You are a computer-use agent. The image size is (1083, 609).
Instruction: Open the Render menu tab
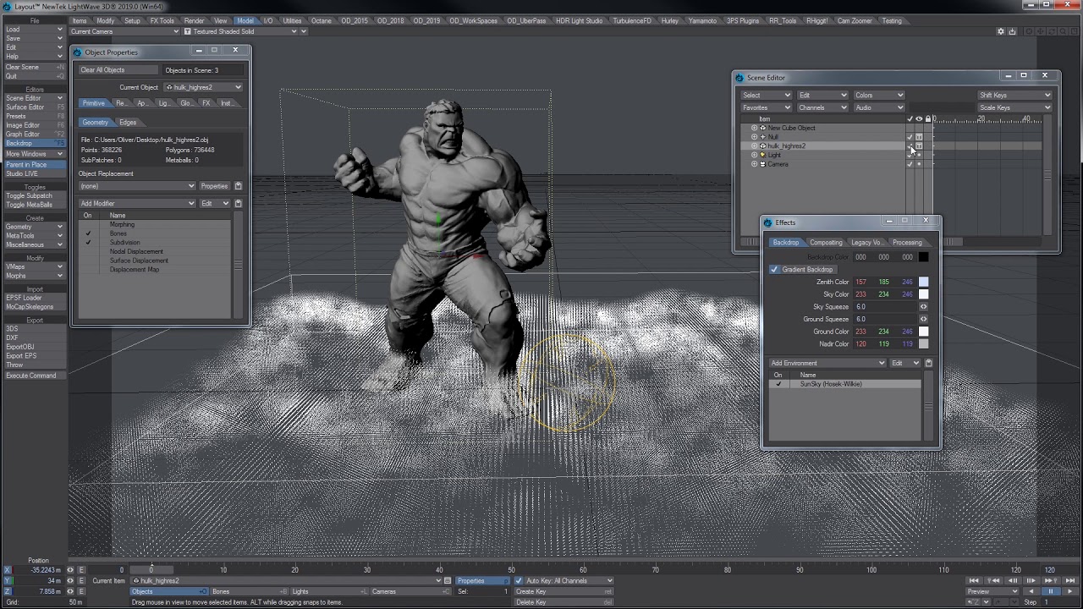tap(194, 20)
